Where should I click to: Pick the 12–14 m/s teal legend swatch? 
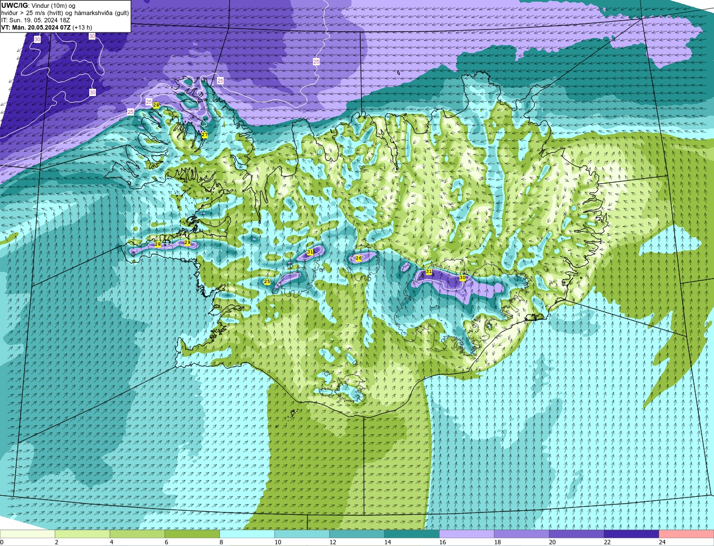[357, 534]
